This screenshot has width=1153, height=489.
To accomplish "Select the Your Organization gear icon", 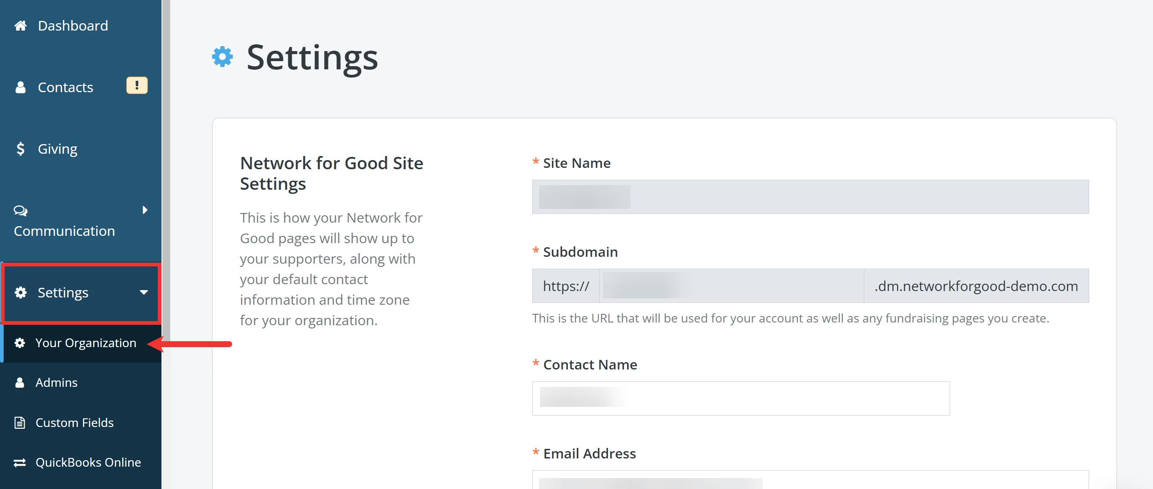I will coord(20,343).
